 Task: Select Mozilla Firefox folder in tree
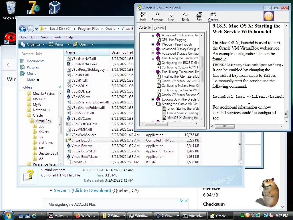tap(43, 94)
